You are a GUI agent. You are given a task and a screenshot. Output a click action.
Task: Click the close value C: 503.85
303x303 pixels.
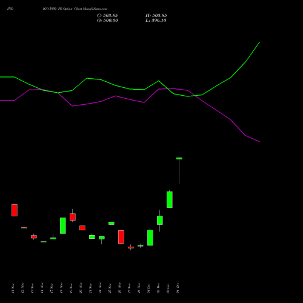pyautogui.click(x=107, y=16)
